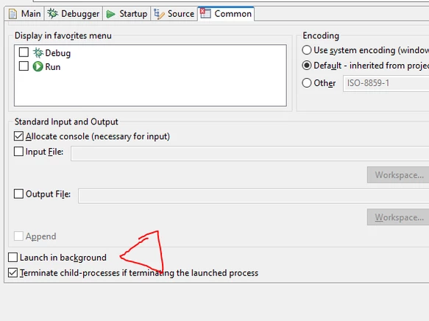Enable the Input File checkbox

pyautogui.click(x=18, y=152)
